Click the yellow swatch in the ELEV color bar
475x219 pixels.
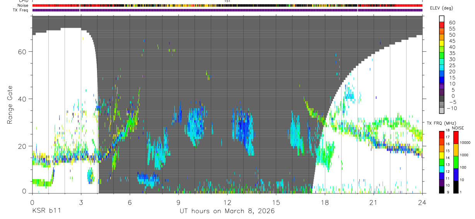[x=442, y=43]
